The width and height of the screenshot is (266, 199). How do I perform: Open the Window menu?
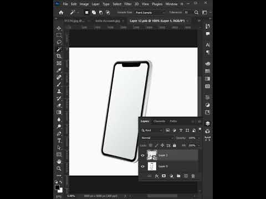tap(171, 4)
